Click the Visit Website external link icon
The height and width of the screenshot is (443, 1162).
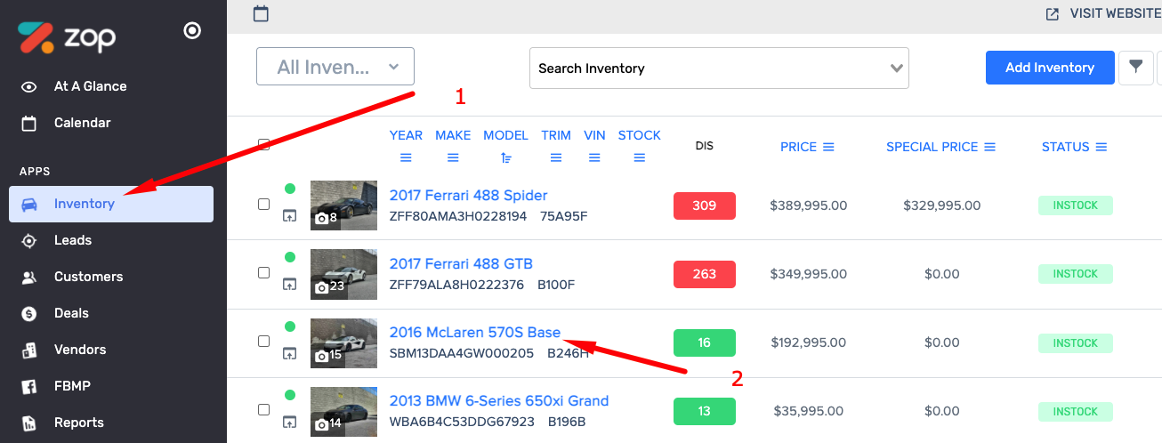pos(1053,13)
